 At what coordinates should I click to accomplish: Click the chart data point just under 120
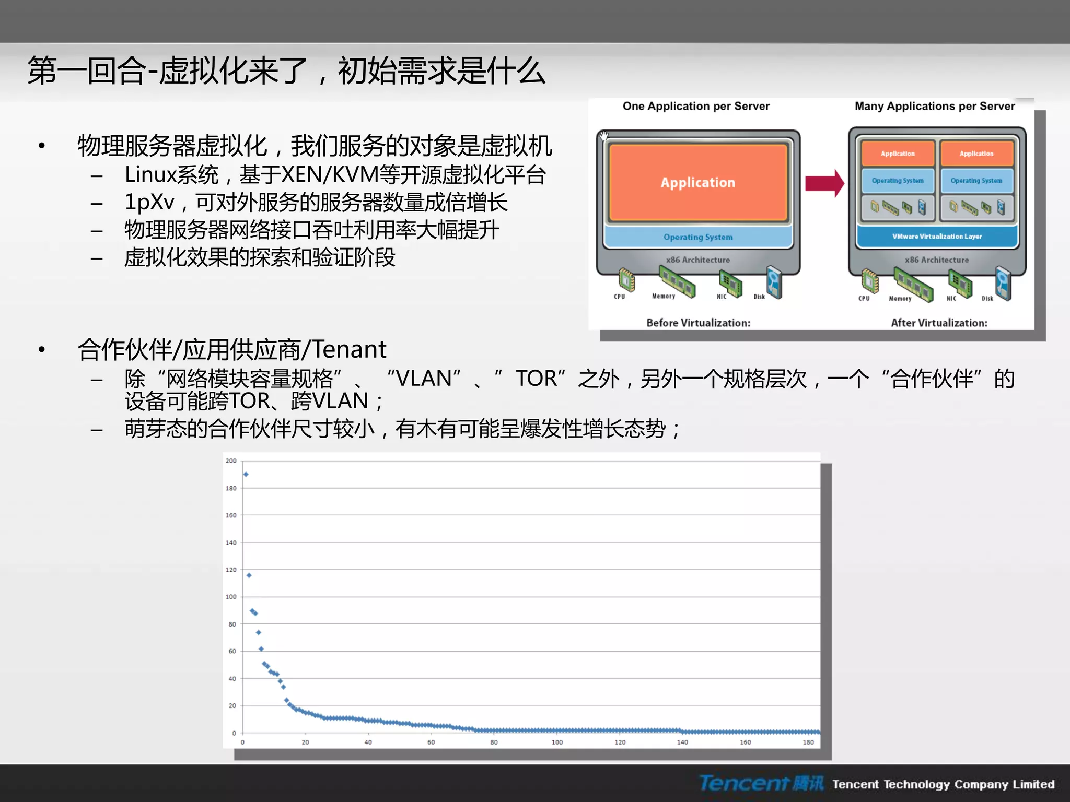tap(249, 575)
